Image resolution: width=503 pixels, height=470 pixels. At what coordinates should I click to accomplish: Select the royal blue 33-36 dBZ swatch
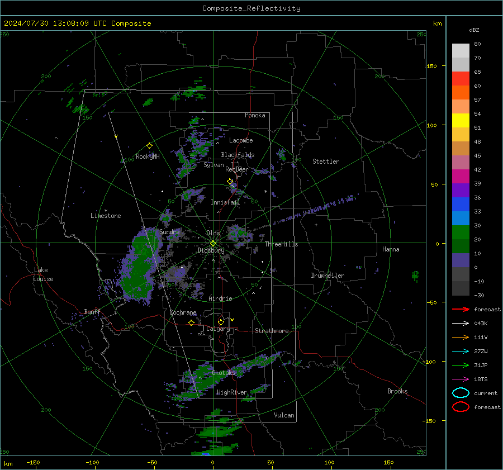[461, 205]
